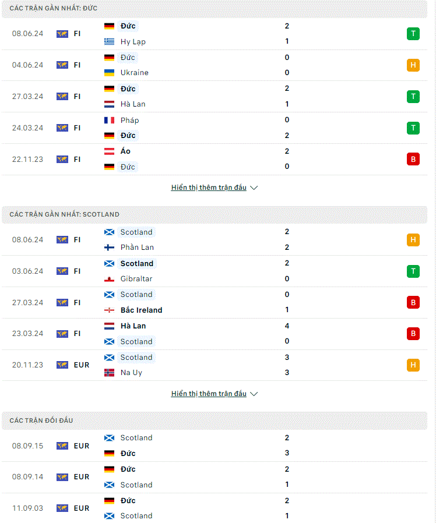Click the Đức name in the 11.09.03 match
This screenshot has width=436, height=523.
[x=128, y=500]
